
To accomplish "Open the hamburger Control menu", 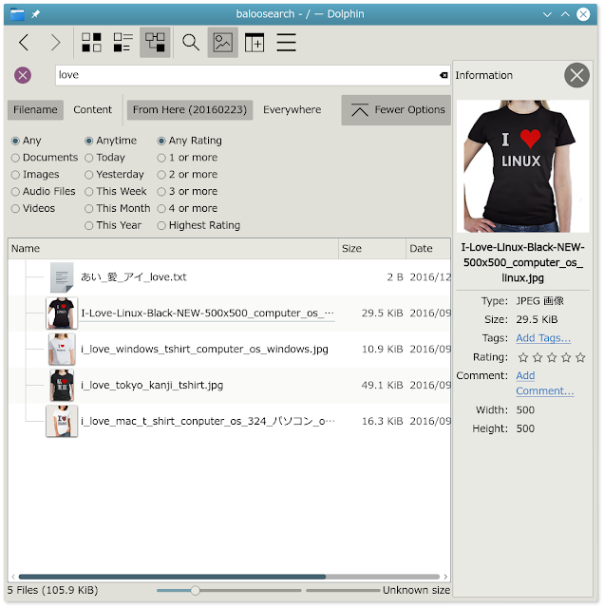I will point(286,42).
